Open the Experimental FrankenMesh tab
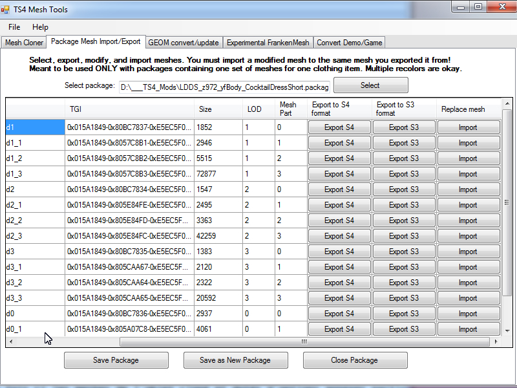This screenshot has width=517, height=388. (x=268, y=43)
